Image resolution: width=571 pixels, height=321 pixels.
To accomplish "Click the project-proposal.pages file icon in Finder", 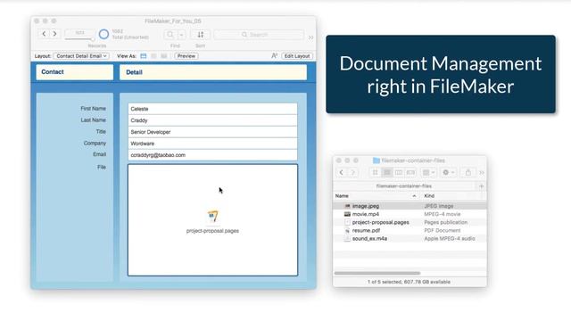I will coord(347,222).
